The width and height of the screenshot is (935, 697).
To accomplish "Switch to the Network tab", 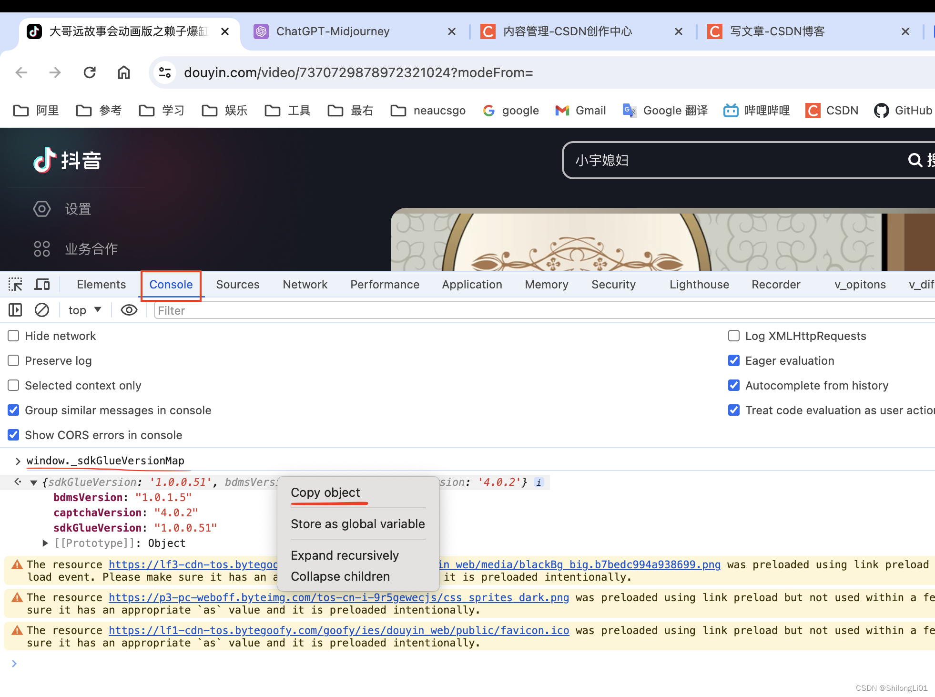I will (305, 285).
